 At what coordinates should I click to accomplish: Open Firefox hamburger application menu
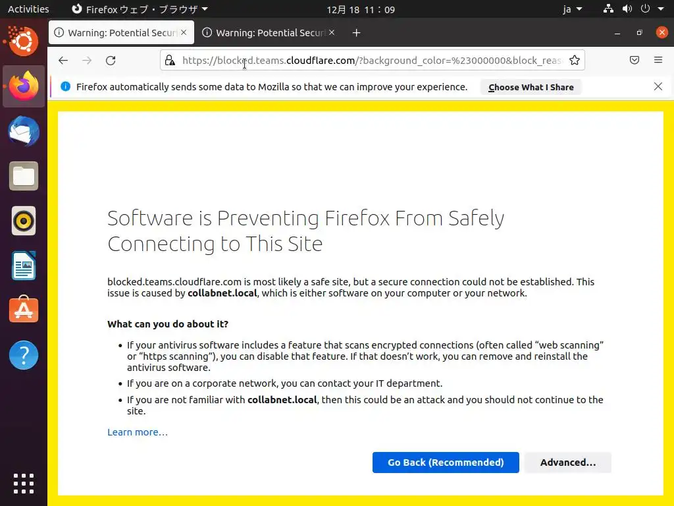click(658, 61)
